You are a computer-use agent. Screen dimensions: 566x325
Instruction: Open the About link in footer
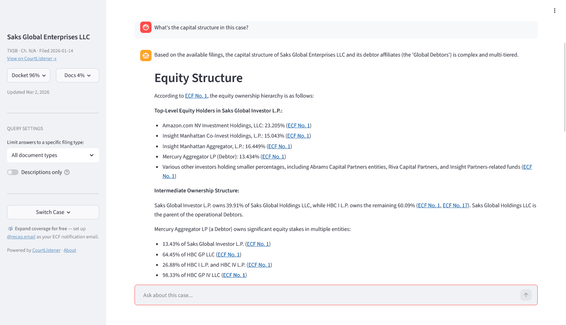(x=70, y=250)
